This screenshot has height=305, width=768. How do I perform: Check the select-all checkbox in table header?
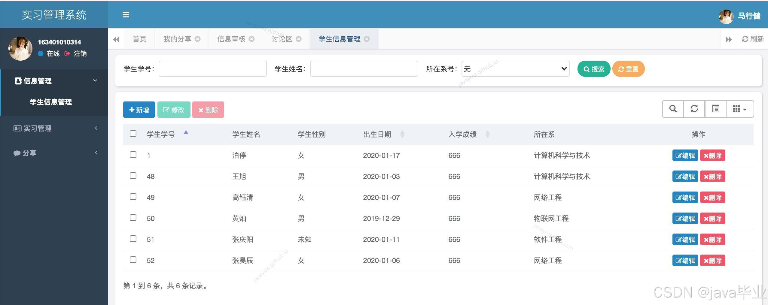pos(133,134)
